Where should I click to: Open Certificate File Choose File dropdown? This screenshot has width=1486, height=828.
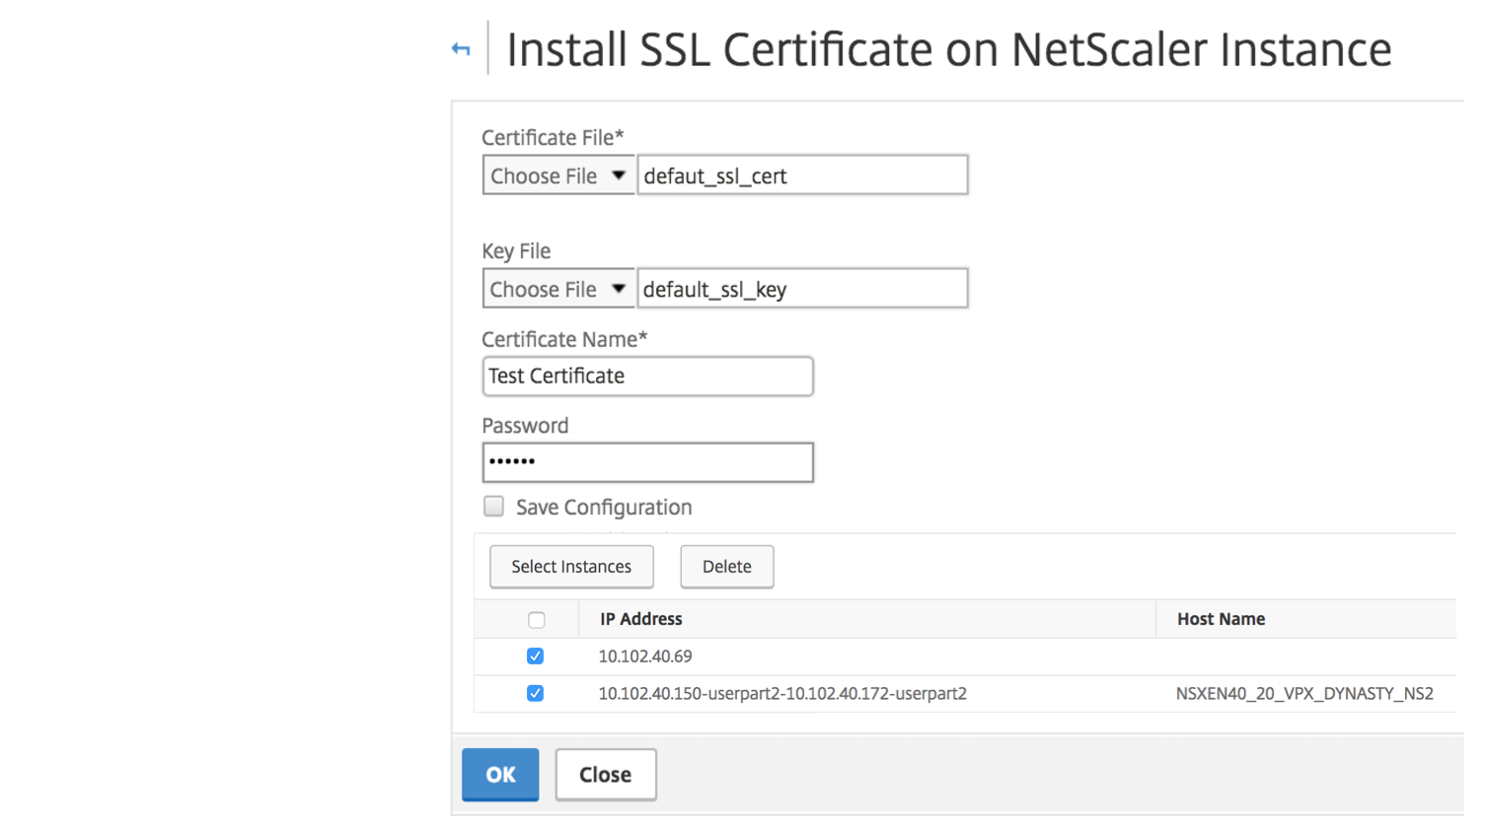click(558, 175)
